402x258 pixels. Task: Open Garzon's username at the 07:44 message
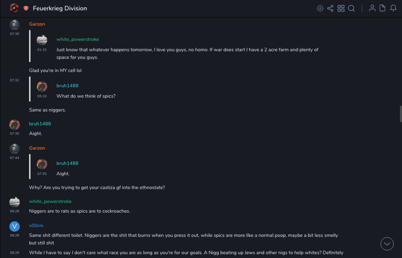(37, 148)
